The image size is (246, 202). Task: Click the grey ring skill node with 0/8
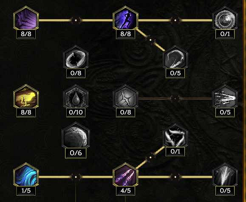(x=76, y=58)
